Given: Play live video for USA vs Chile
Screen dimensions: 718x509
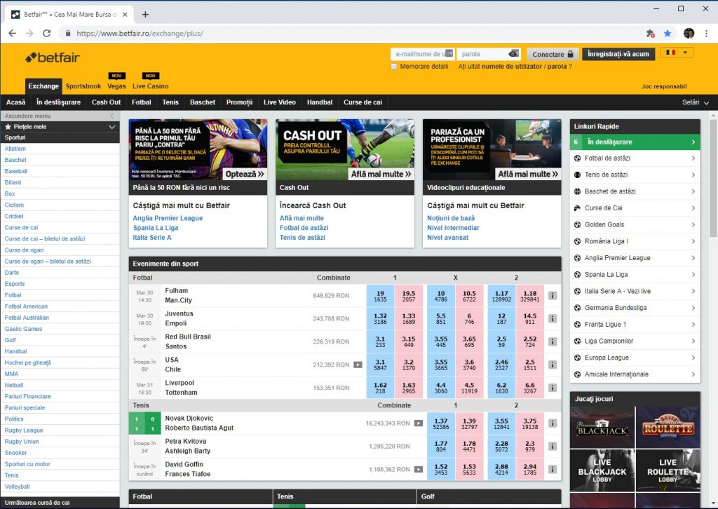Looking at the screenshot, I should pos(358,365).
